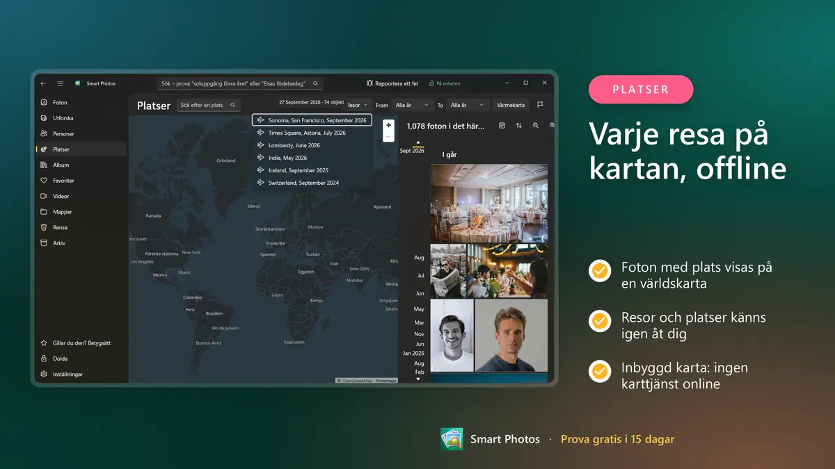Screen dimensions: 835x469
Task: Toggle the Värmekarta heatmap button
Action: 511,105
